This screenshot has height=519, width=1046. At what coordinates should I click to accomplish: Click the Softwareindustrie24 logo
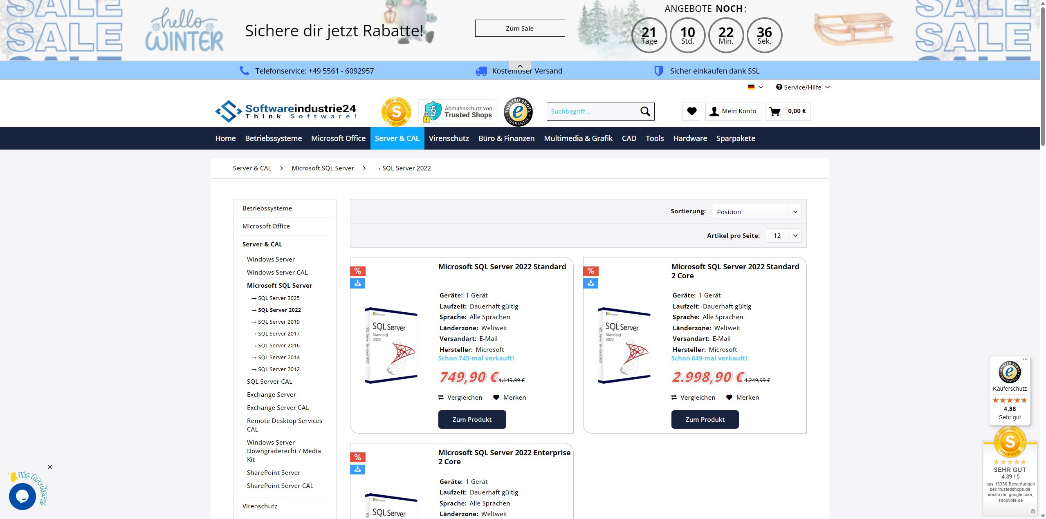coord(285,111)
